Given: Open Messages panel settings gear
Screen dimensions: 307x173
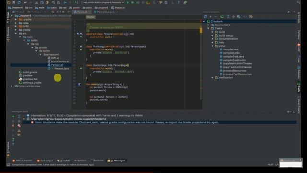Looking at the screenshot, I should tap(288, 111).
